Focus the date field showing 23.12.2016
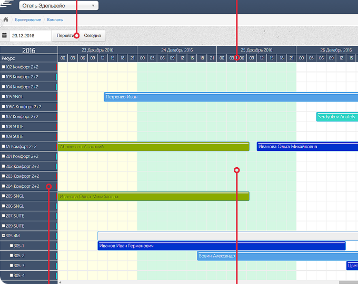The height and width of the screenshot is (284, 358). tap(31, 36)
